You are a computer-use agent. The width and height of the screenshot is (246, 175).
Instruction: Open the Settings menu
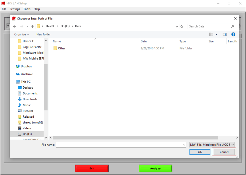(15, 9)
